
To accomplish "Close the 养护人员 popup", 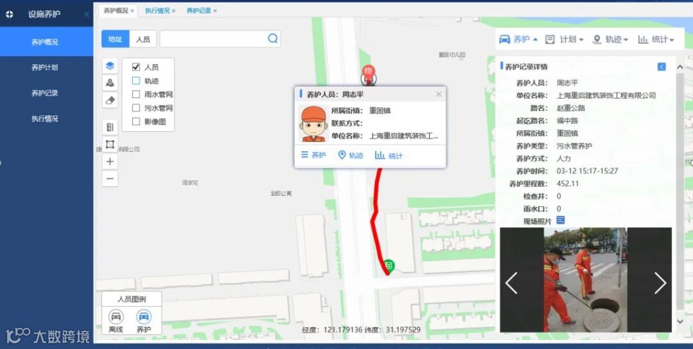I will (x=438, y=94).
